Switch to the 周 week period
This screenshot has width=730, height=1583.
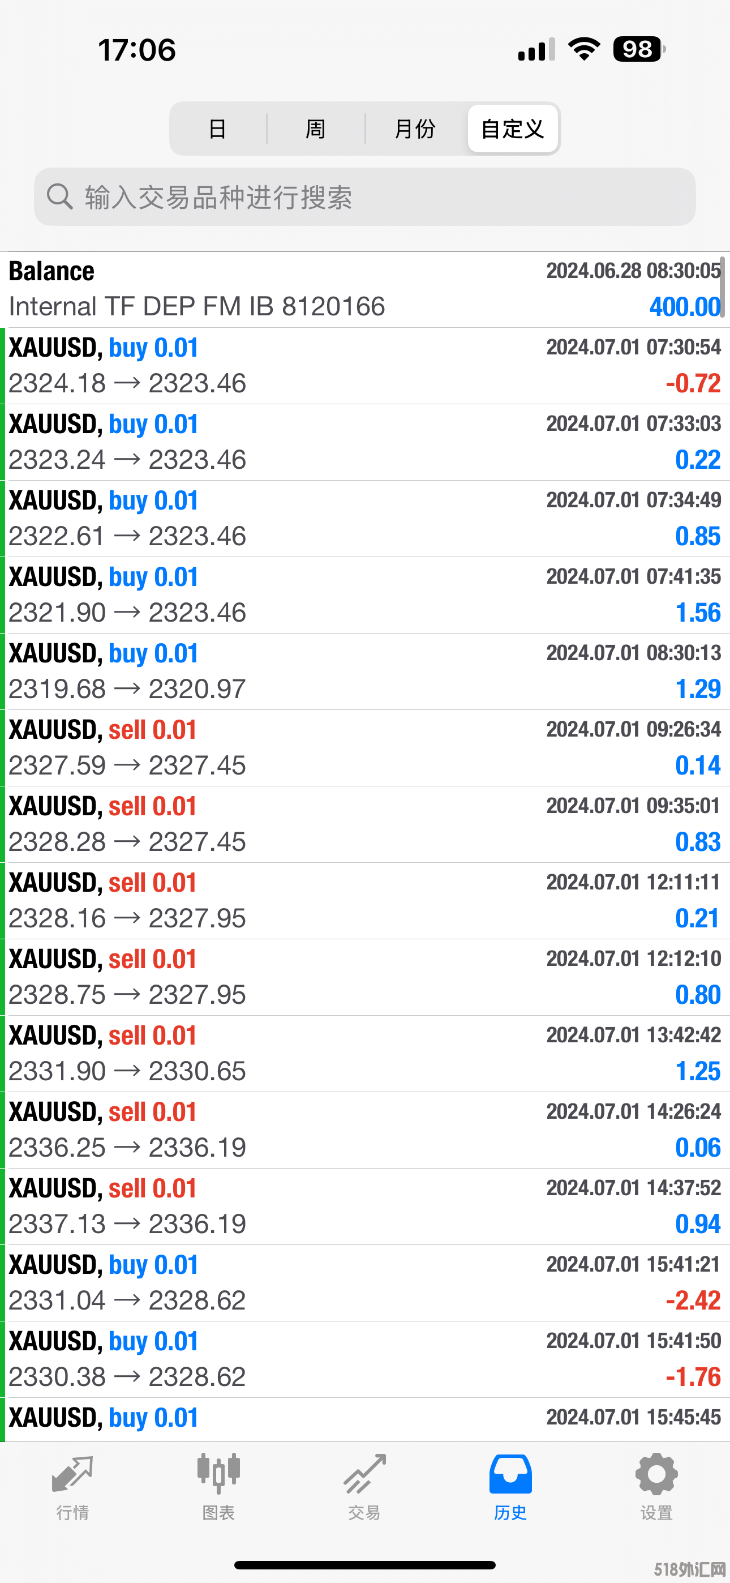coord(316,129)
